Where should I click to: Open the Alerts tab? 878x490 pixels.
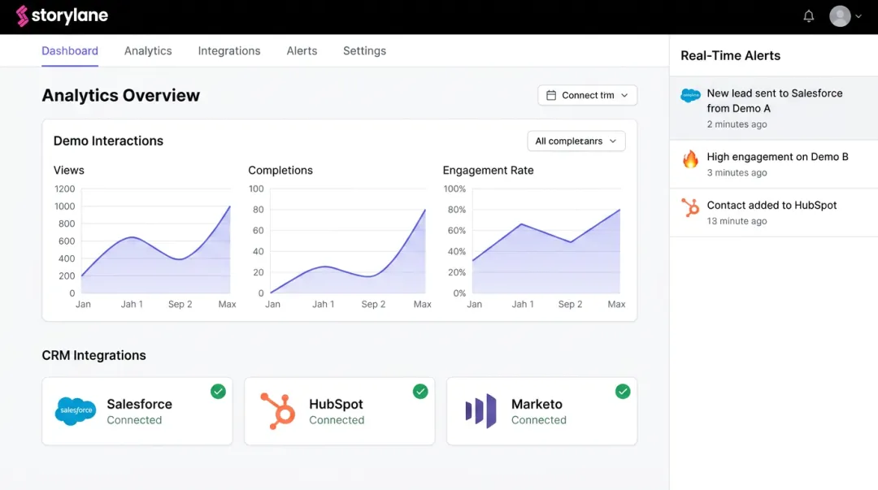pos(302,51)
